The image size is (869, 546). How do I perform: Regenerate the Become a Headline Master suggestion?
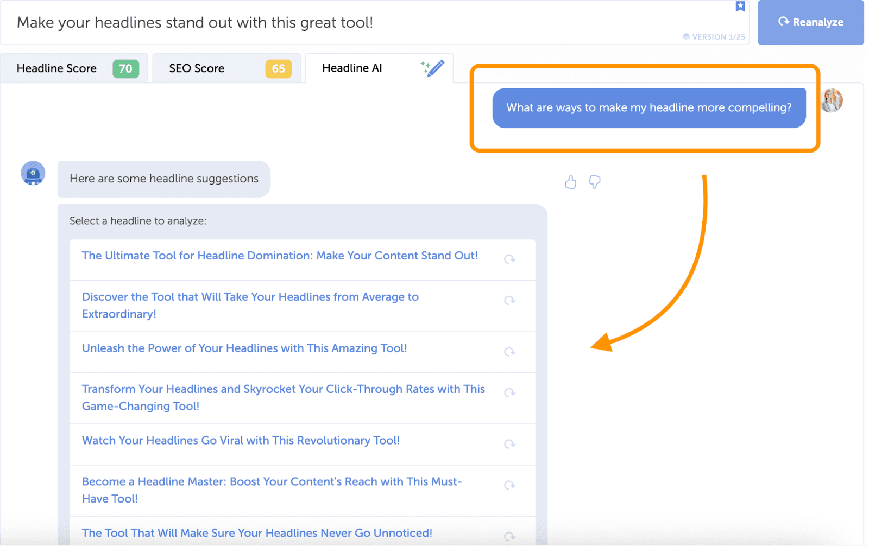click(509, 485)
